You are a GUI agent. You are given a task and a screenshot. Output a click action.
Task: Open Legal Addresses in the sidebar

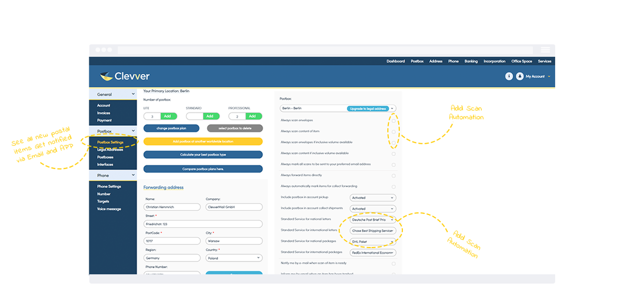[x=110, y=150]
